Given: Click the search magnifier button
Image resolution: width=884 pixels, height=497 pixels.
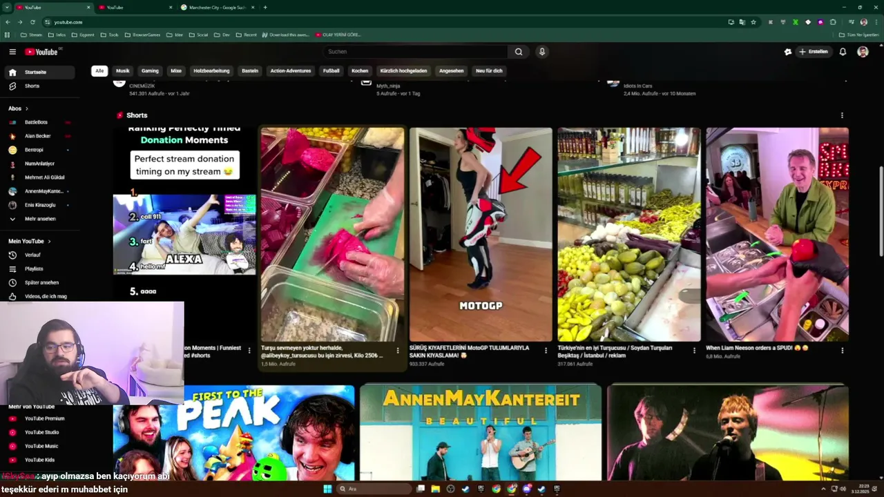Looking at the screenshot, I should tap(519, 52).
